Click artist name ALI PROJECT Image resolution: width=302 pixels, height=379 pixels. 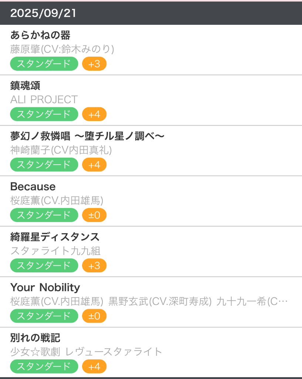coord(44,100)
